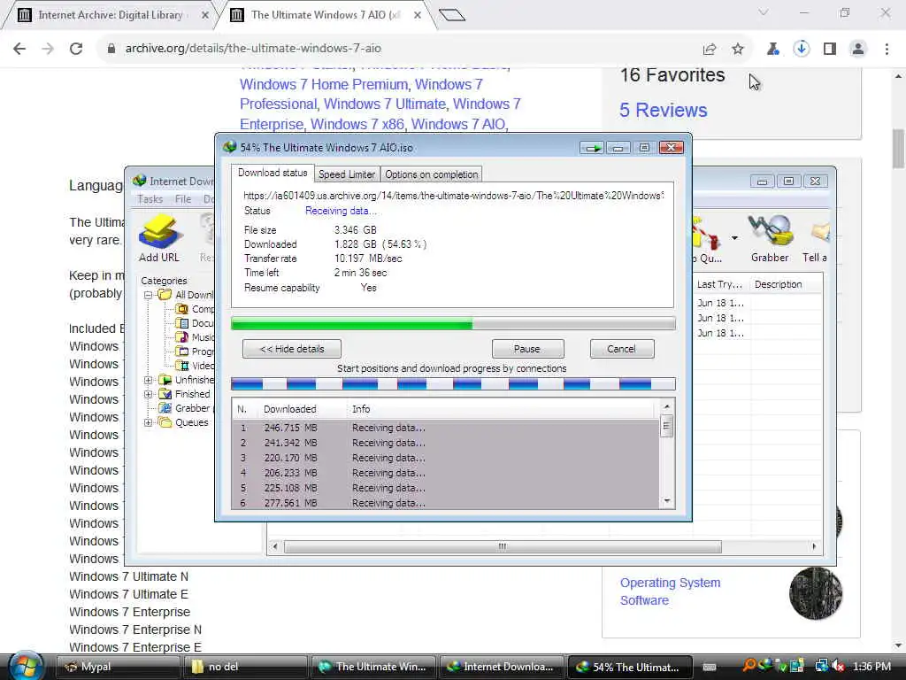Switch to Download status tab
The height and width of the screenshot is (680, 906).
click(x=273, y=173)
